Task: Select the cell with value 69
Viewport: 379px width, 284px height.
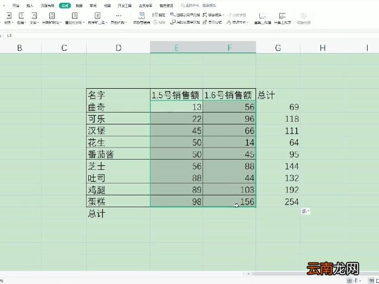Action: (278, 107)
